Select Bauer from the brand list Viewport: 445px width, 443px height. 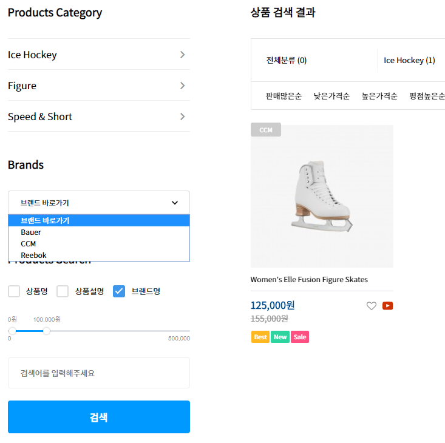pos(31,232)
